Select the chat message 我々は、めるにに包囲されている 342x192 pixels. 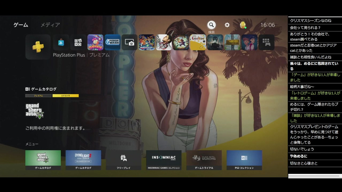pos(315,66)
